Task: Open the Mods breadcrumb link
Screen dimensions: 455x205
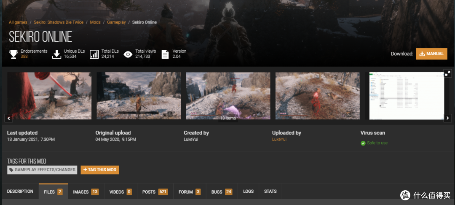Action: 95,22
